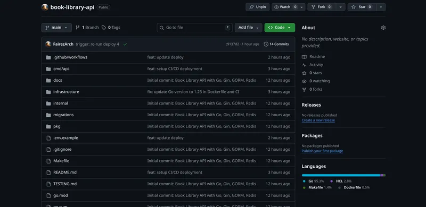Open the book-library-api repository title link

tap(72, 7)
